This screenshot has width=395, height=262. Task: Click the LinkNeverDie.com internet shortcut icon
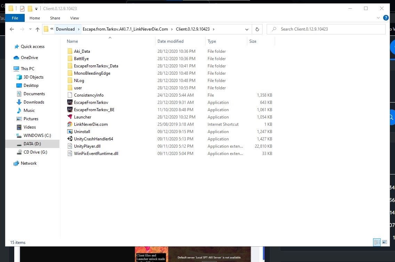(x=70, y=124)
